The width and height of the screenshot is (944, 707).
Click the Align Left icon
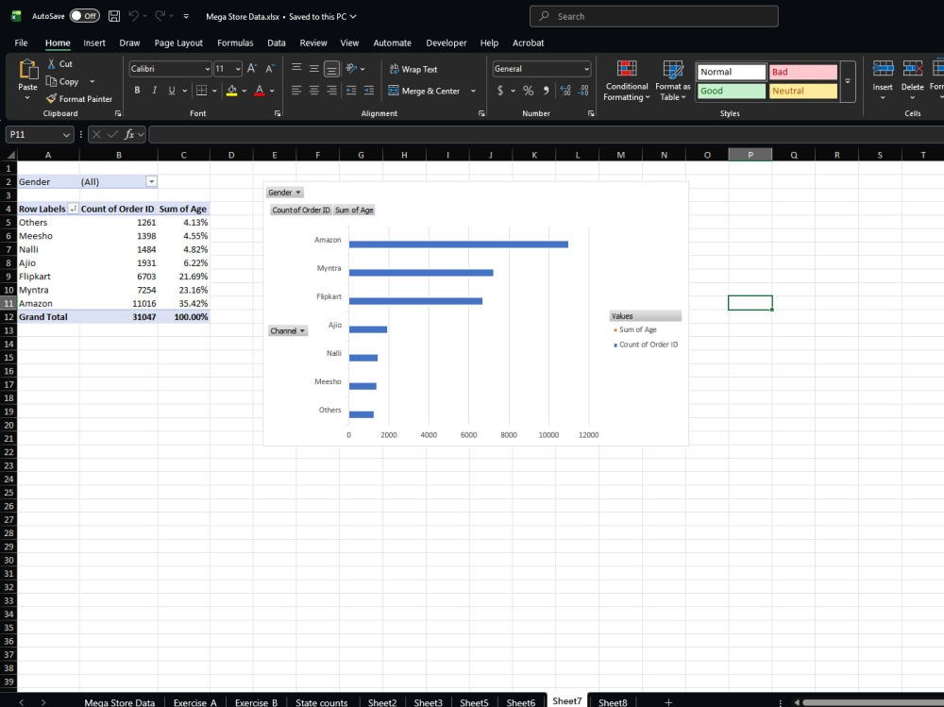(x=296, y=91)
